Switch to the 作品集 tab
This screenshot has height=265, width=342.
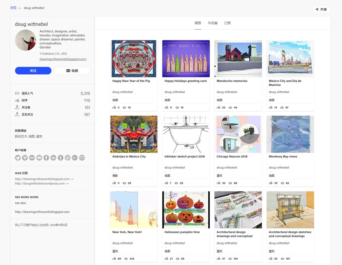[212, 23]
